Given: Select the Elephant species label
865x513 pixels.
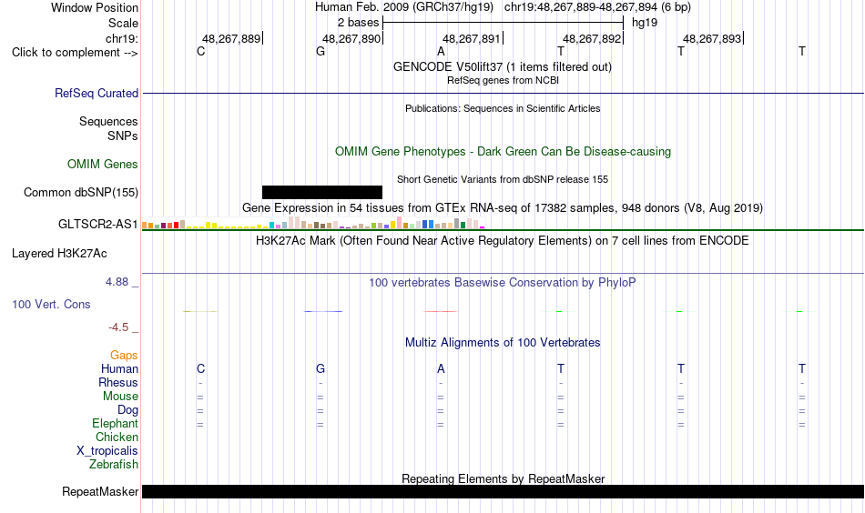Looking at the screenshot, I should pyautogui.click(x=116, y=423).
